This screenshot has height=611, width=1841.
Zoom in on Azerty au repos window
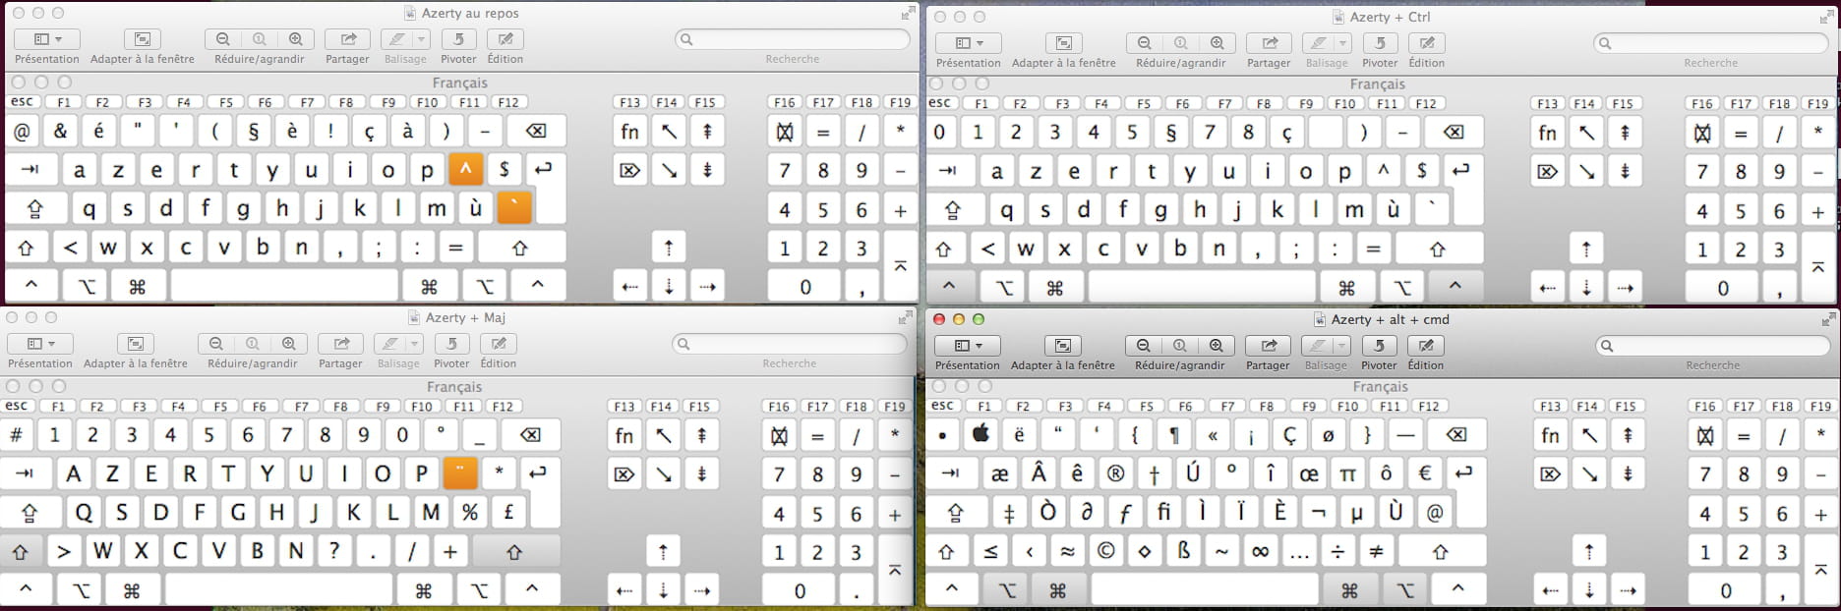pos(296,39)
